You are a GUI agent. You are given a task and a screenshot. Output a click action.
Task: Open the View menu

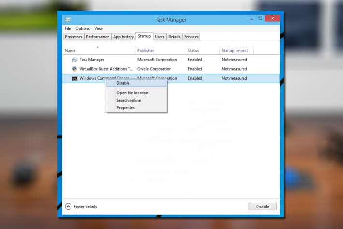99,28
